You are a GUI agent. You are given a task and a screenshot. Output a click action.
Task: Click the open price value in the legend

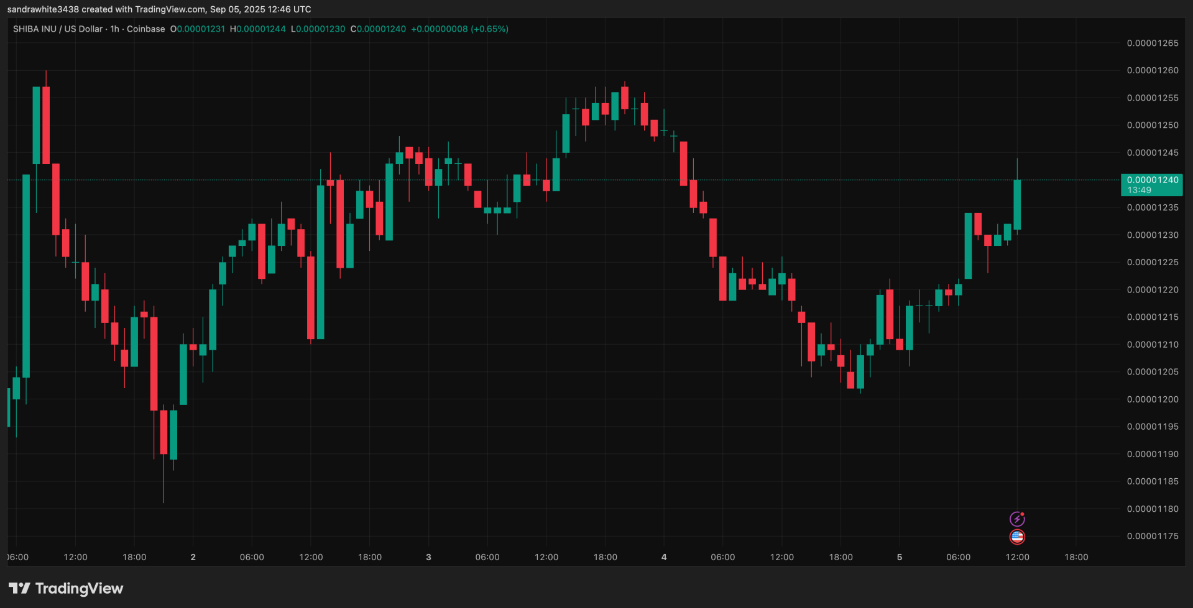(201, 29)
